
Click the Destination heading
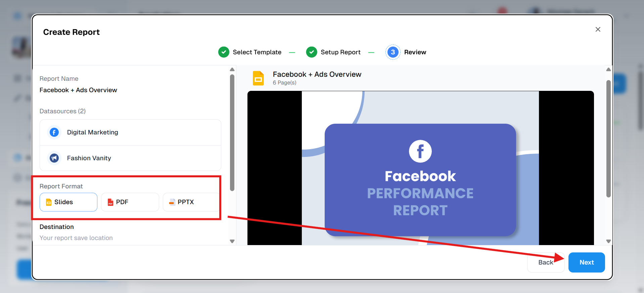point(57,227)
